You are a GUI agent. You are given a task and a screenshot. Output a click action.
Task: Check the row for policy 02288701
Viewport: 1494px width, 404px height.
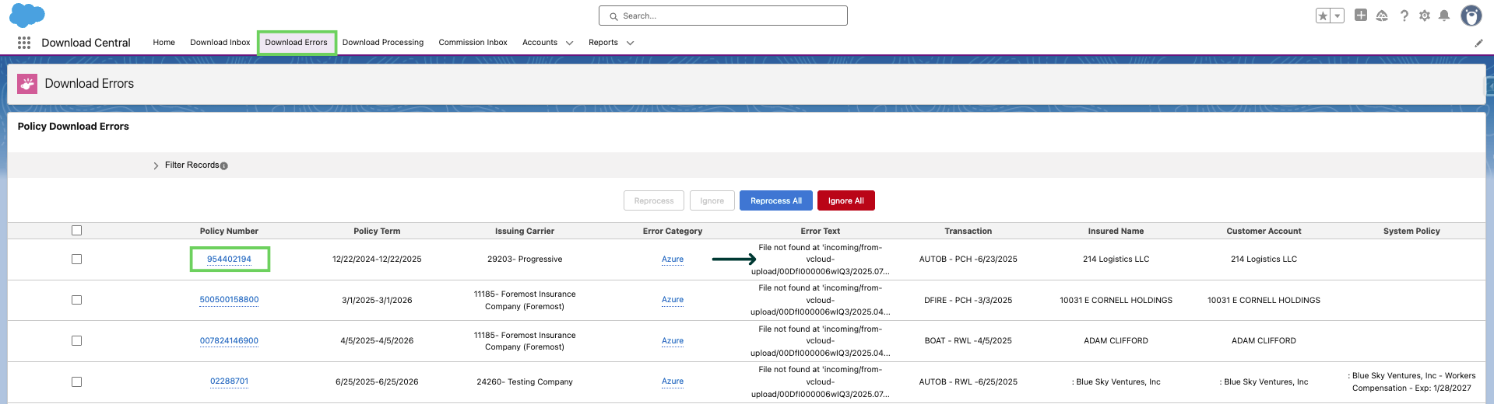pos(76,382)
